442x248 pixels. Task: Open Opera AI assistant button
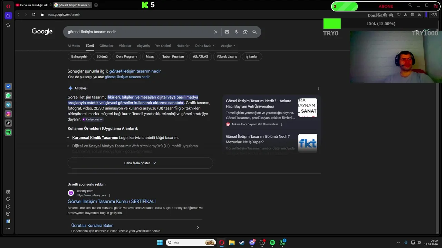pyautogui.click(x=434, y=14)
